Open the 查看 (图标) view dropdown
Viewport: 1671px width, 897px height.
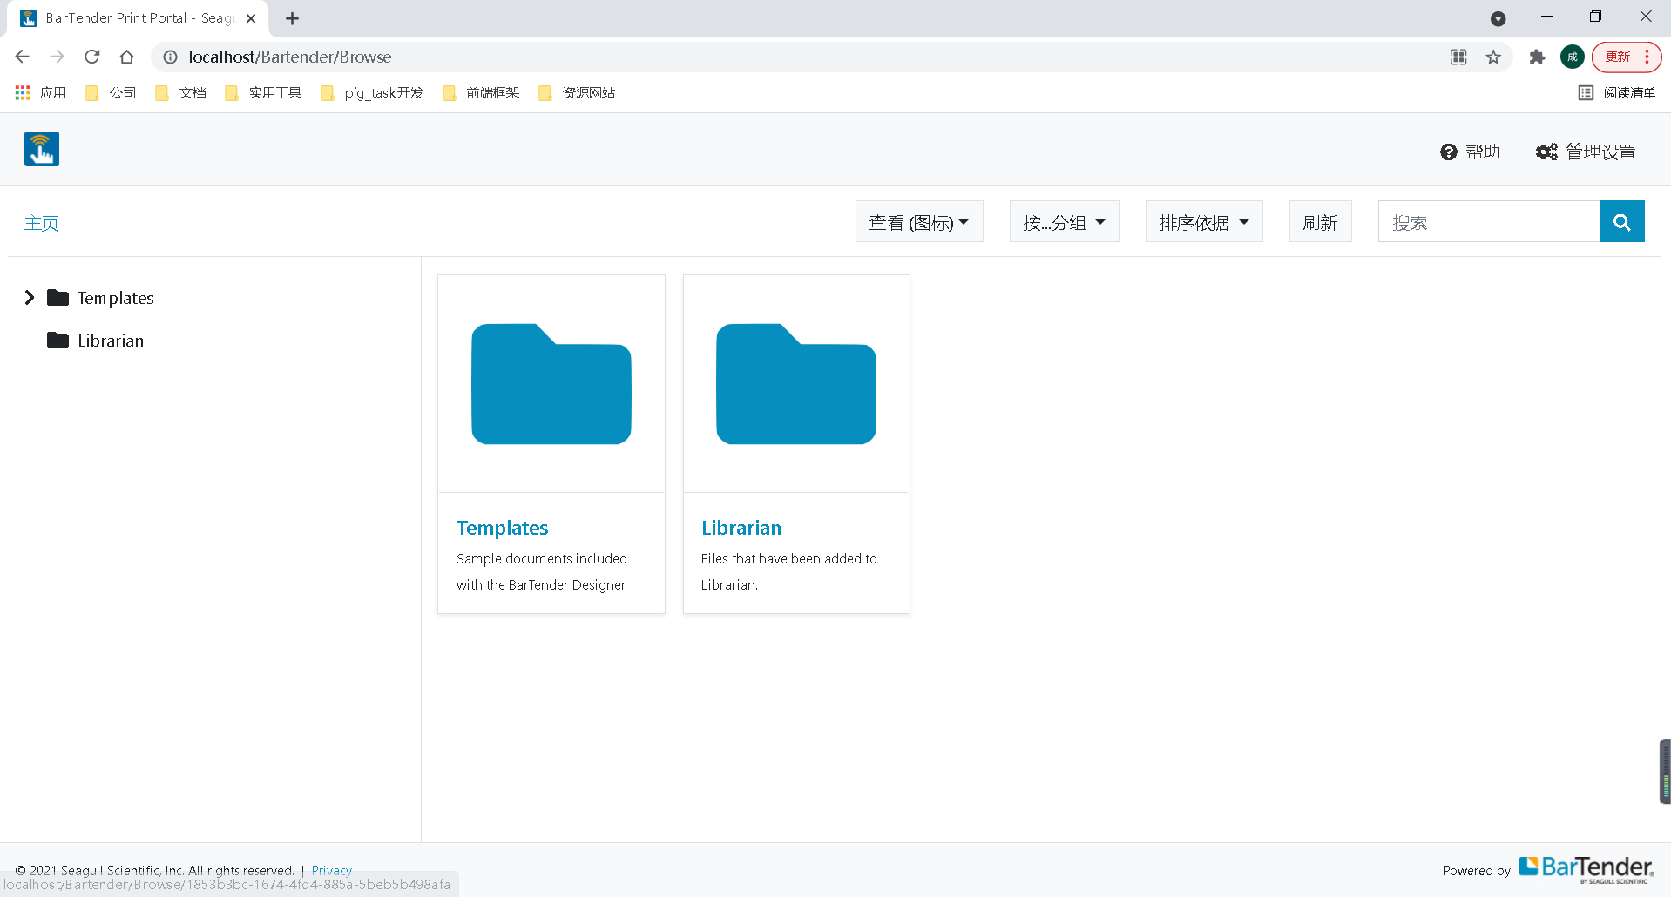pos(919,222)
